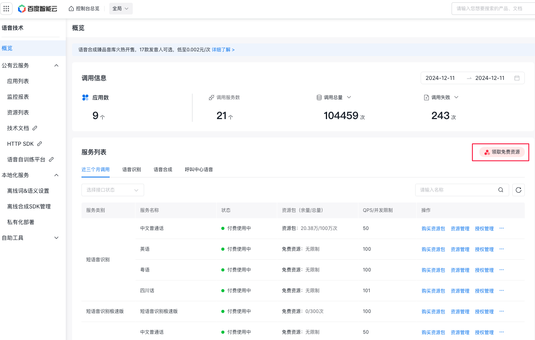Expand the 自助工具 section
This screenshot has height=340, width=535.
click(x=56, y=238)
